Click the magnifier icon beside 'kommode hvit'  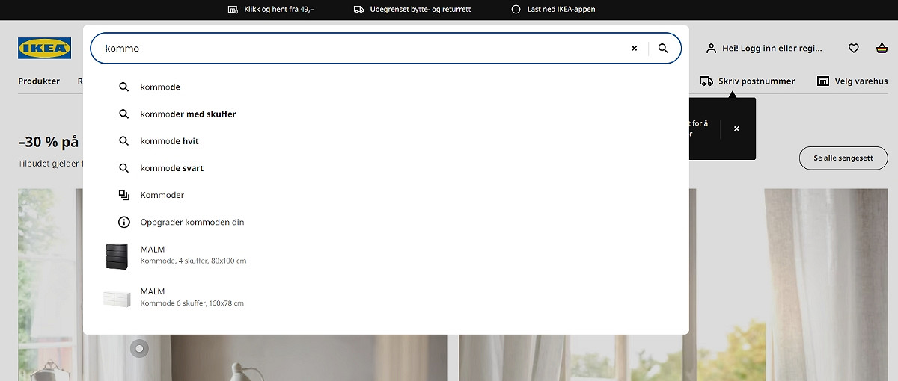pos(124,140)
